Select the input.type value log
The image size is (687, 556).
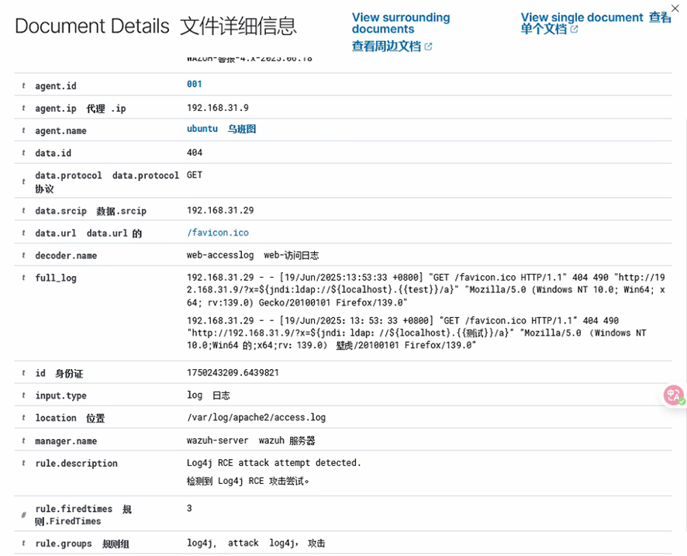(195, 395)
